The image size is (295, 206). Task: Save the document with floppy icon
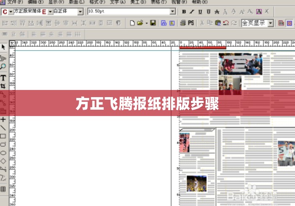(153, 23)
